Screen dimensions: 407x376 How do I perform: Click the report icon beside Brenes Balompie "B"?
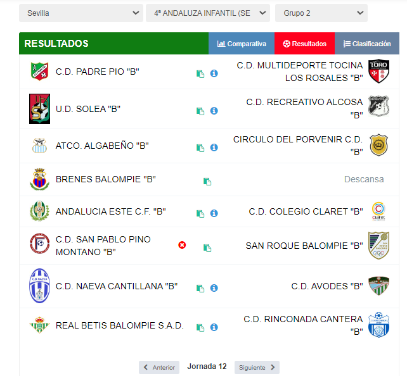click(x=207, y=182)
